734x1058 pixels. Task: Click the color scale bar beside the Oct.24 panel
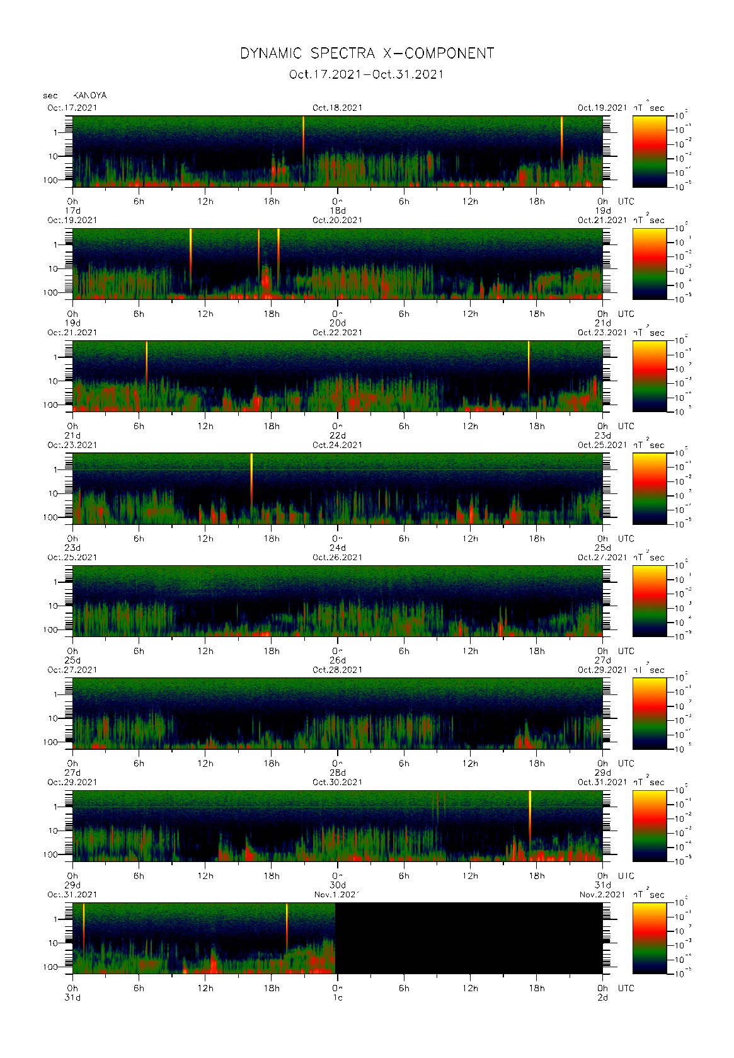[650, 489]
